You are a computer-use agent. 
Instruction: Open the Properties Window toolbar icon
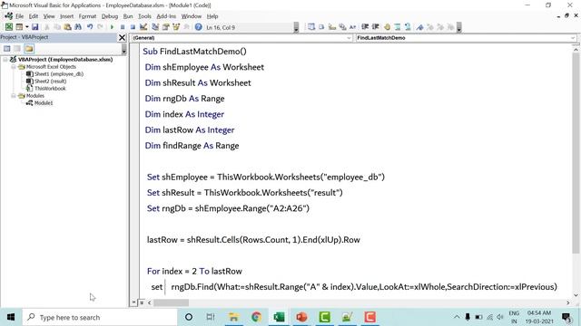click(165, 27)
